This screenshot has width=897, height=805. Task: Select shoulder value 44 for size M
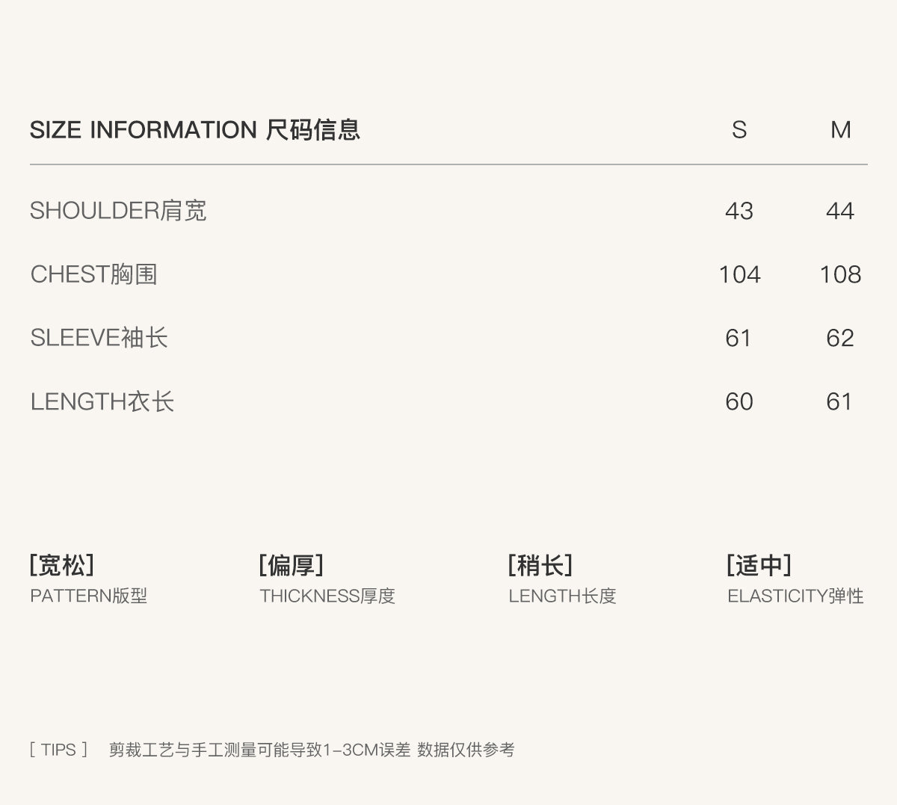(x=840, y=211)
